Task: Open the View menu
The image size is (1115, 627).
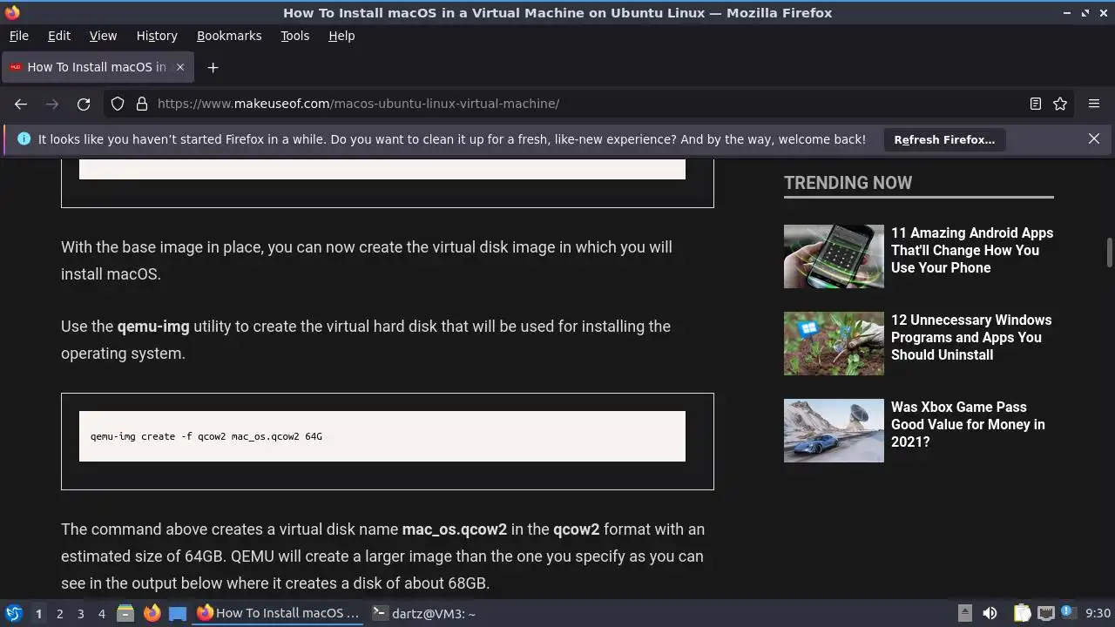Action: coord(103,36)
